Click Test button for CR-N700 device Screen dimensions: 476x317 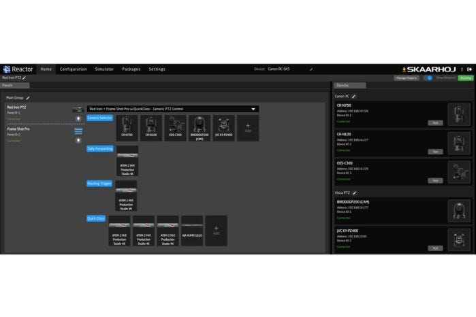(x=435, y=123)
